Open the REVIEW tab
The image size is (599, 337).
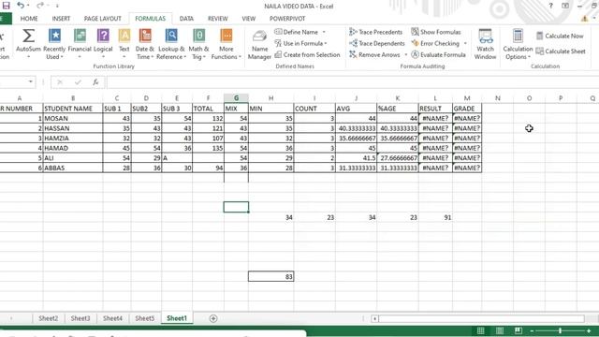218,19
